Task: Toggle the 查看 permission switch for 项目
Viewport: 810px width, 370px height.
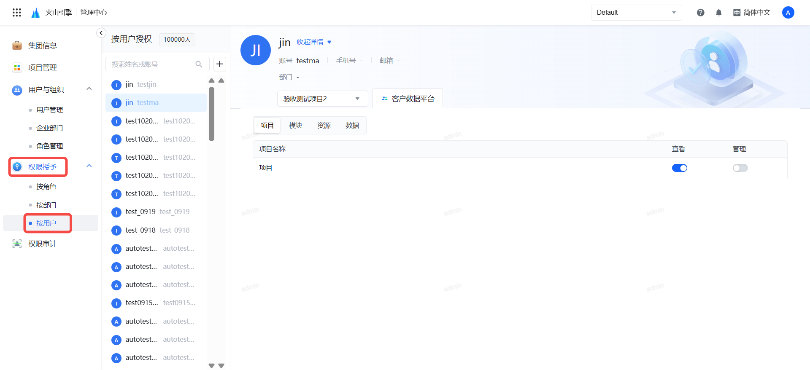Action: tap(680, 168)
